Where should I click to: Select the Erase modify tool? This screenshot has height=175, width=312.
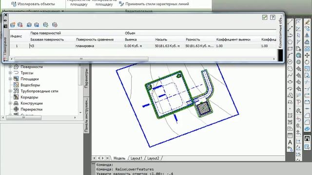coord(307,22)
